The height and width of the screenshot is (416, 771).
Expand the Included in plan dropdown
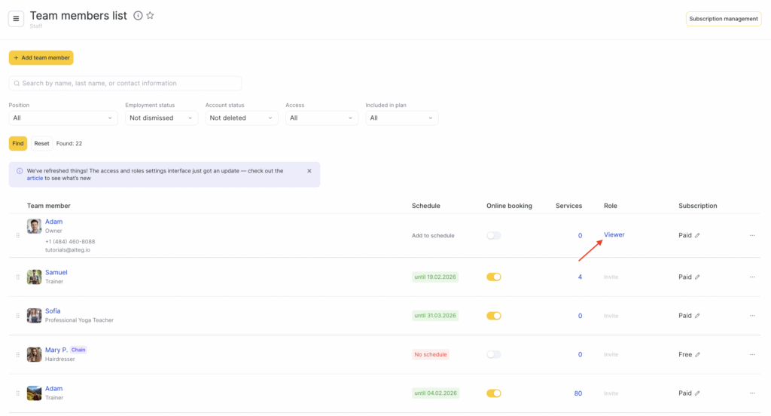coord(401,118)
